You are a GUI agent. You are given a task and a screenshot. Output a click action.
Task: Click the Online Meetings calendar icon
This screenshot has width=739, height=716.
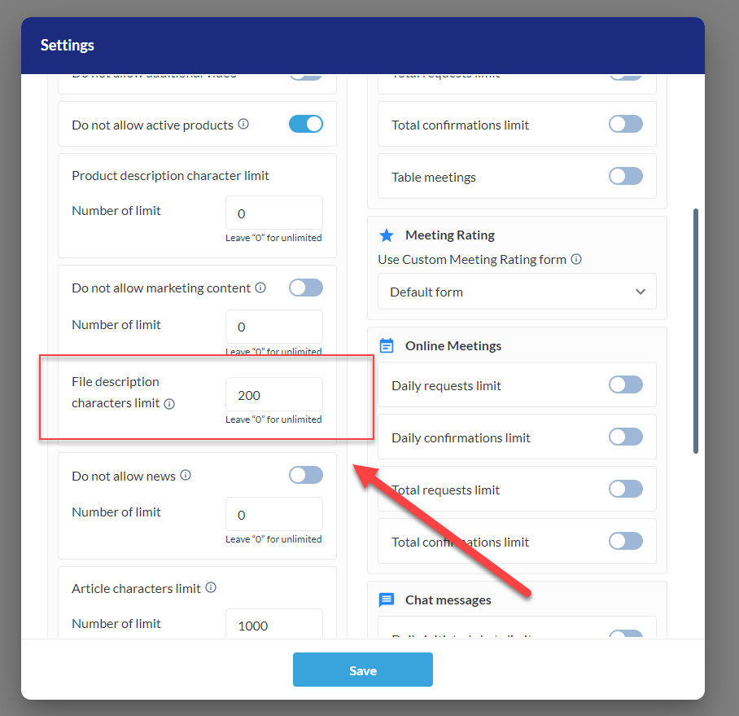pos(387,345)
